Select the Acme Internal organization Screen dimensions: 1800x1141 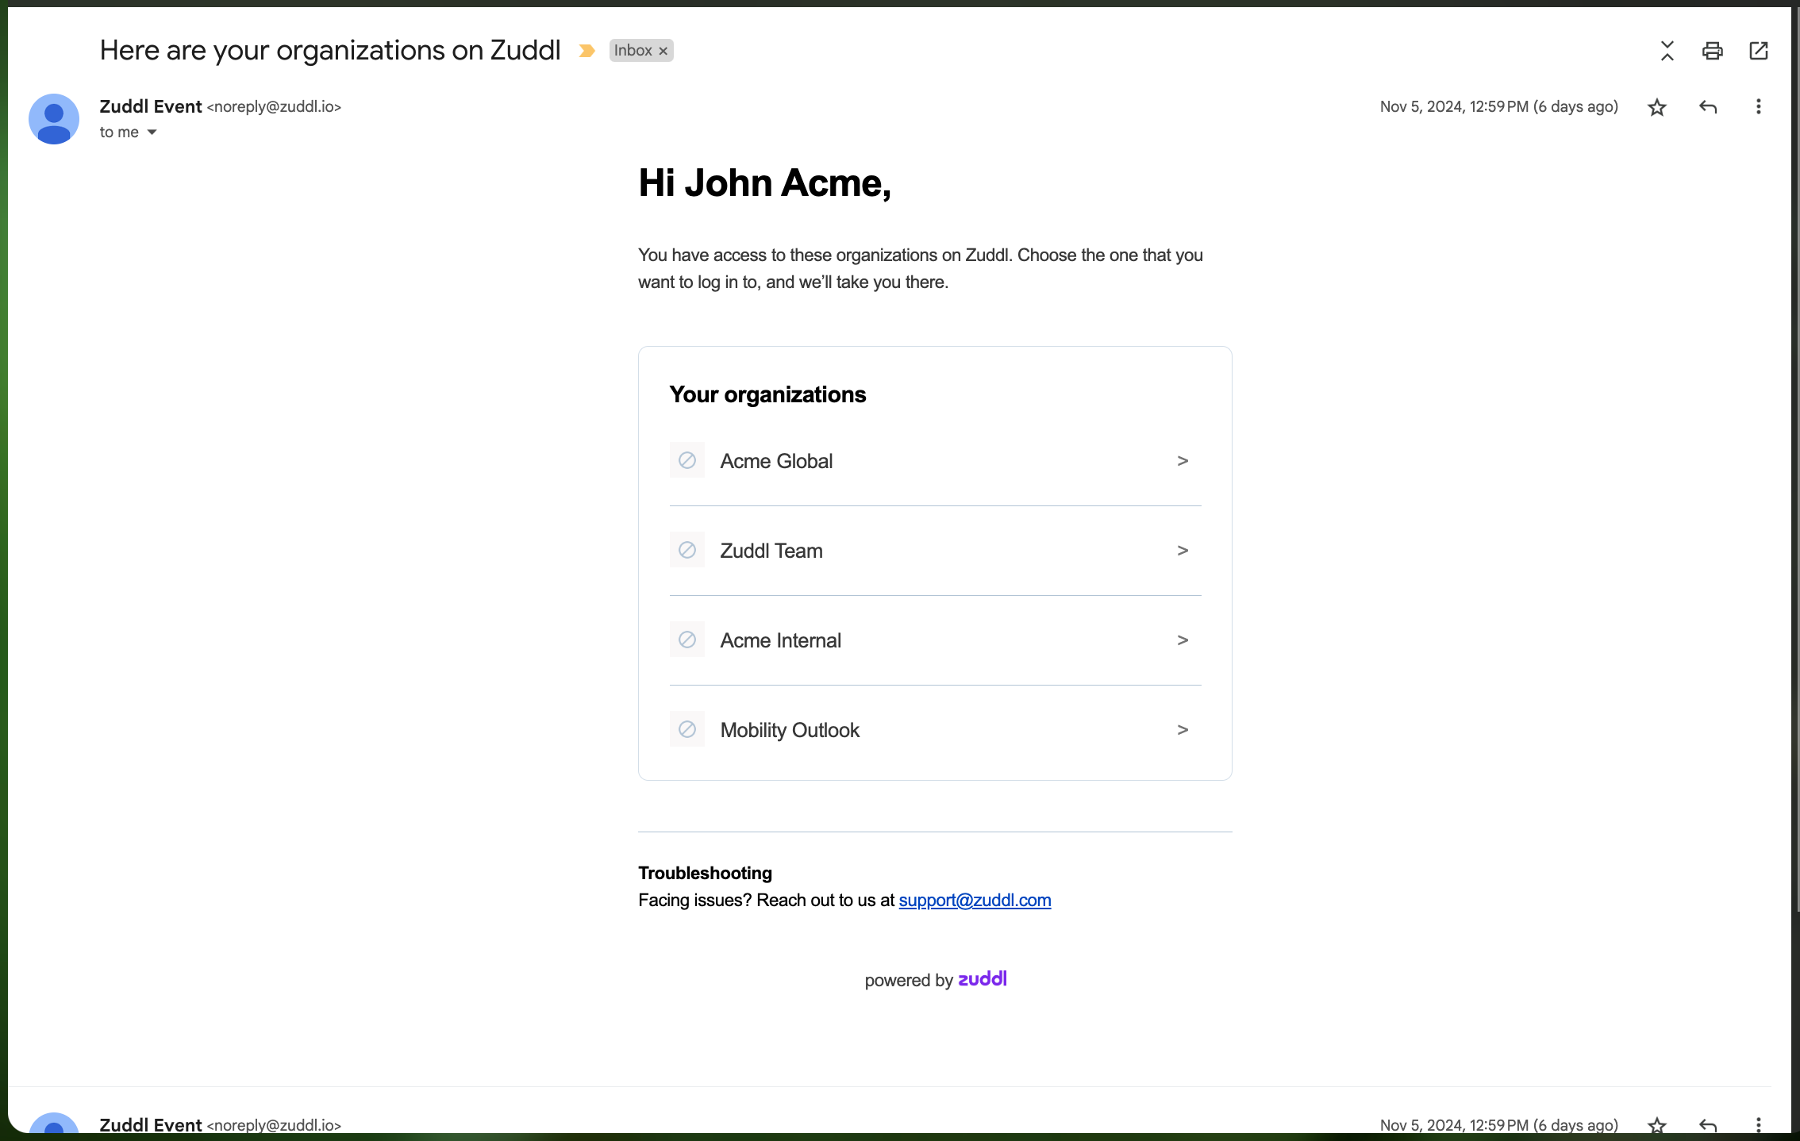coord(780,640)
